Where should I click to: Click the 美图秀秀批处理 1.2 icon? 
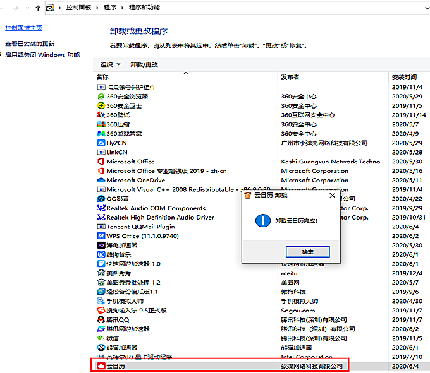101,282
